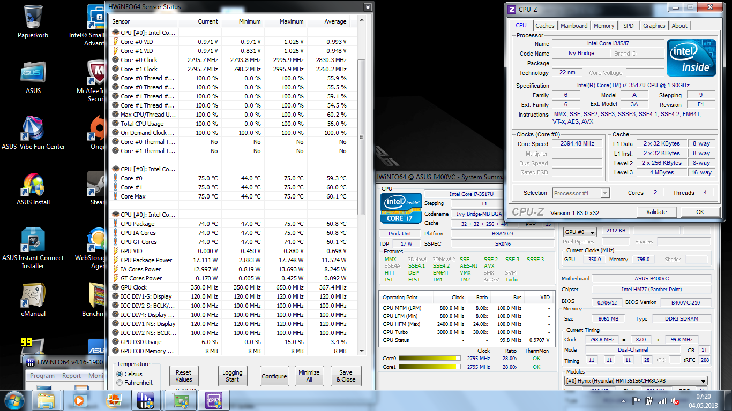Click the Average column header
This screenshot has width=732, height=411.
(x=328, y=21)
